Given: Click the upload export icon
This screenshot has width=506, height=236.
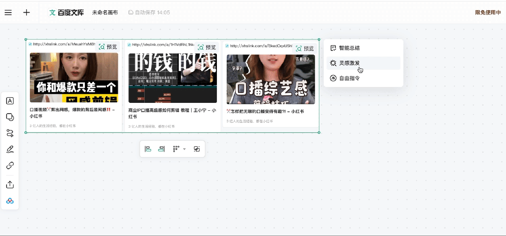Looking at the screenshot, I should click(x=10, y=185).
